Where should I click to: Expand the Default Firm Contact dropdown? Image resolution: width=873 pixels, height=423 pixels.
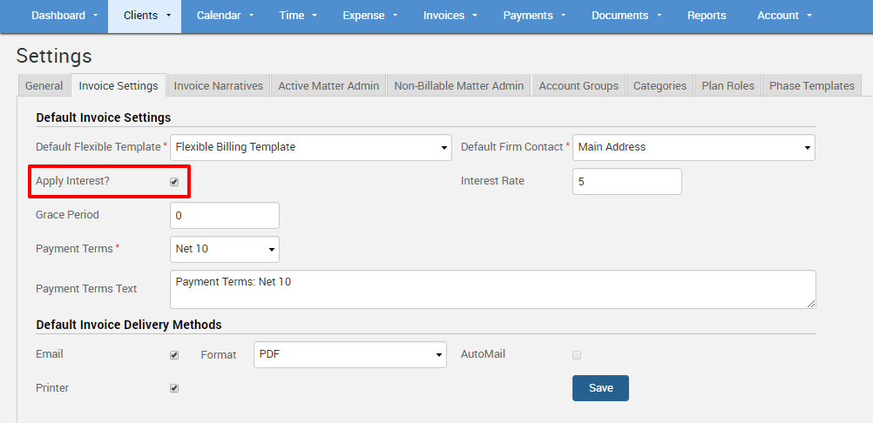coord(694,147)
